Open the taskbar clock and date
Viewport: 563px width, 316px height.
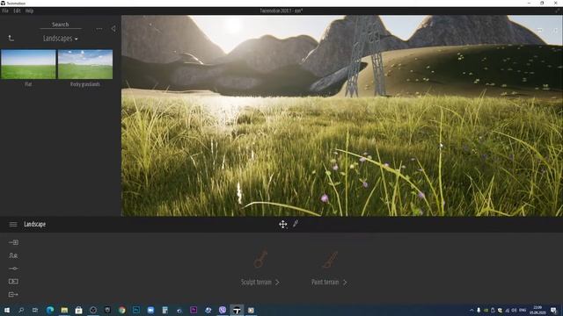(x=537, y=310)
